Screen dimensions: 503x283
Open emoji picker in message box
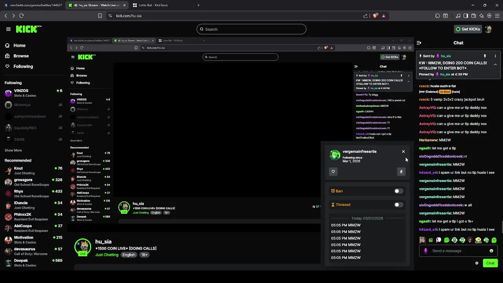[x=491, y=251]
